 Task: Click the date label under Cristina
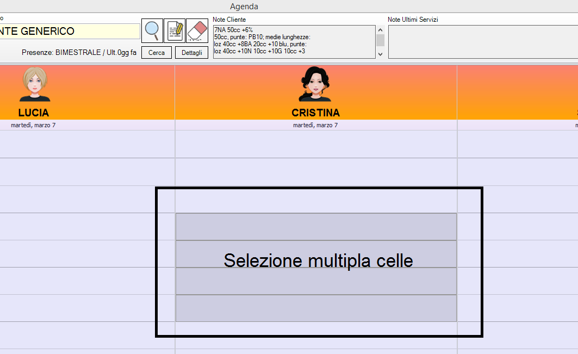(x=315, y=125)
